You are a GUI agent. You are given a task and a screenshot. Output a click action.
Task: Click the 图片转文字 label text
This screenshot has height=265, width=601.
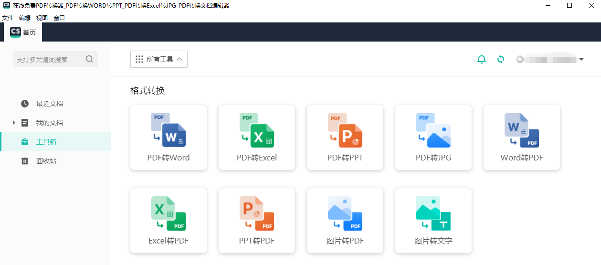(433, 241)
